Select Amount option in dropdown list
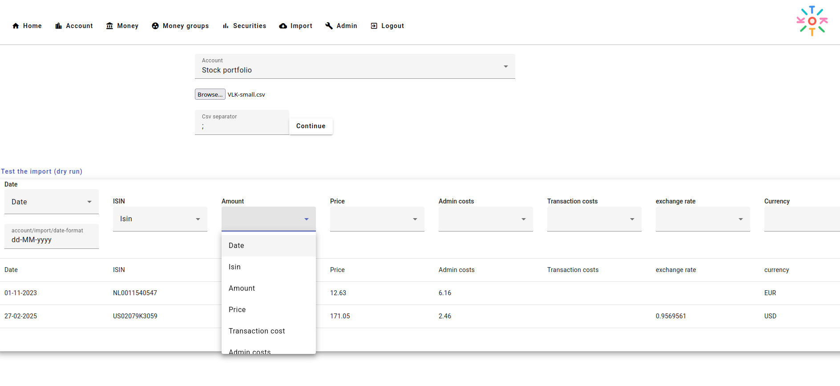Screen dimensions: 840x386 click(x=269, y=288)
